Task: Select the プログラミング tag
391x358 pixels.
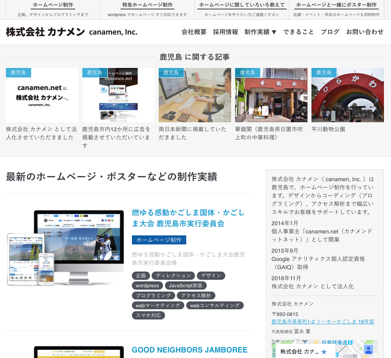Action: coord(153,296)
